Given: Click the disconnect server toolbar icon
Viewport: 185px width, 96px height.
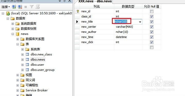Looking at the screenshot, I should coord(20,7).
